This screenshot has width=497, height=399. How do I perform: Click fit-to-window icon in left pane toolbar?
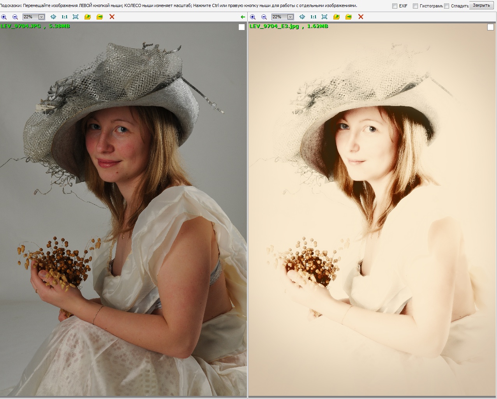[53, 17]
